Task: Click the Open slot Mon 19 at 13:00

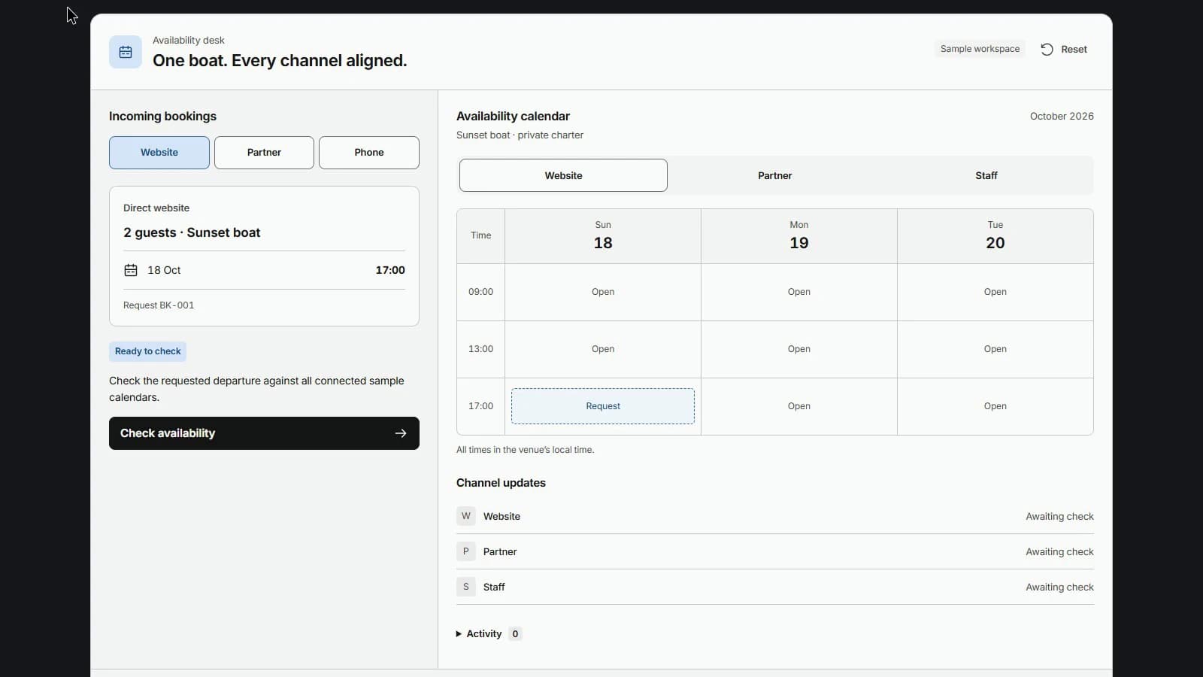Action: tap(799, 349)
